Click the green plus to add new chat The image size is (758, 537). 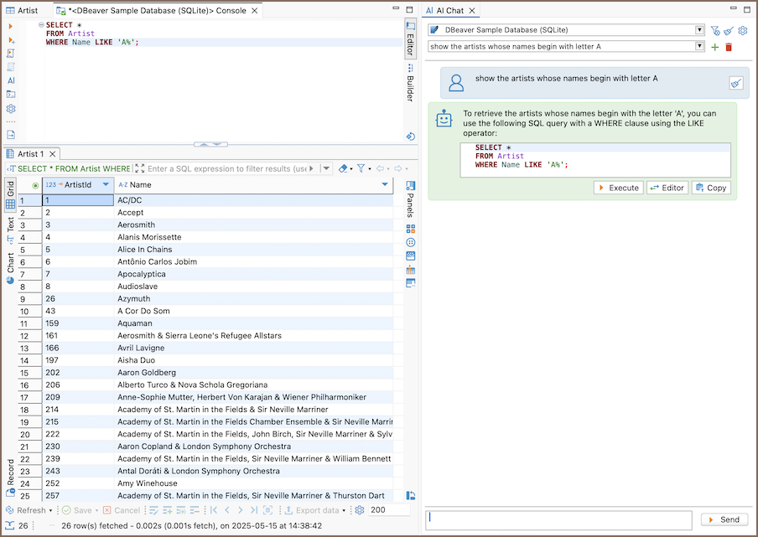(x=715, y=47)
